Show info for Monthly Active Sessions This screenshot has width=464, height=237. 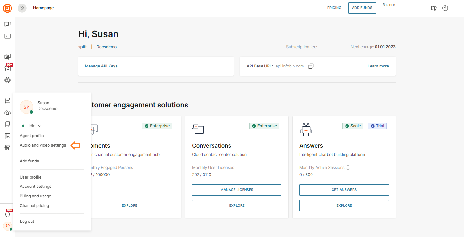click(348, 168)
